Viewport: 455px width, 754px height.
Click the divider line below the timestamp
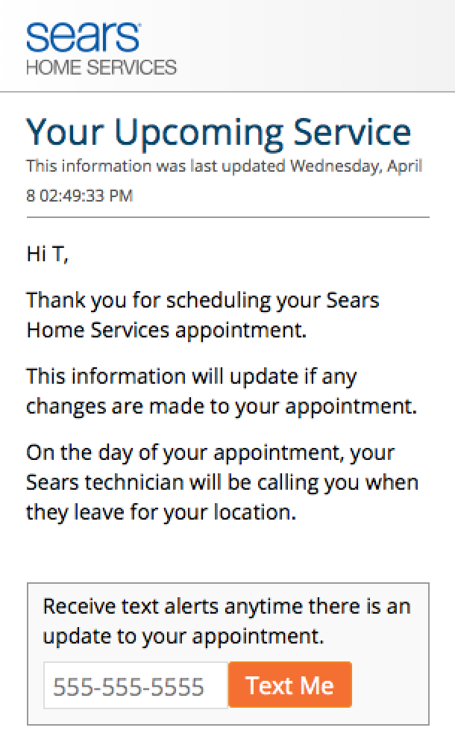(228, 217)
